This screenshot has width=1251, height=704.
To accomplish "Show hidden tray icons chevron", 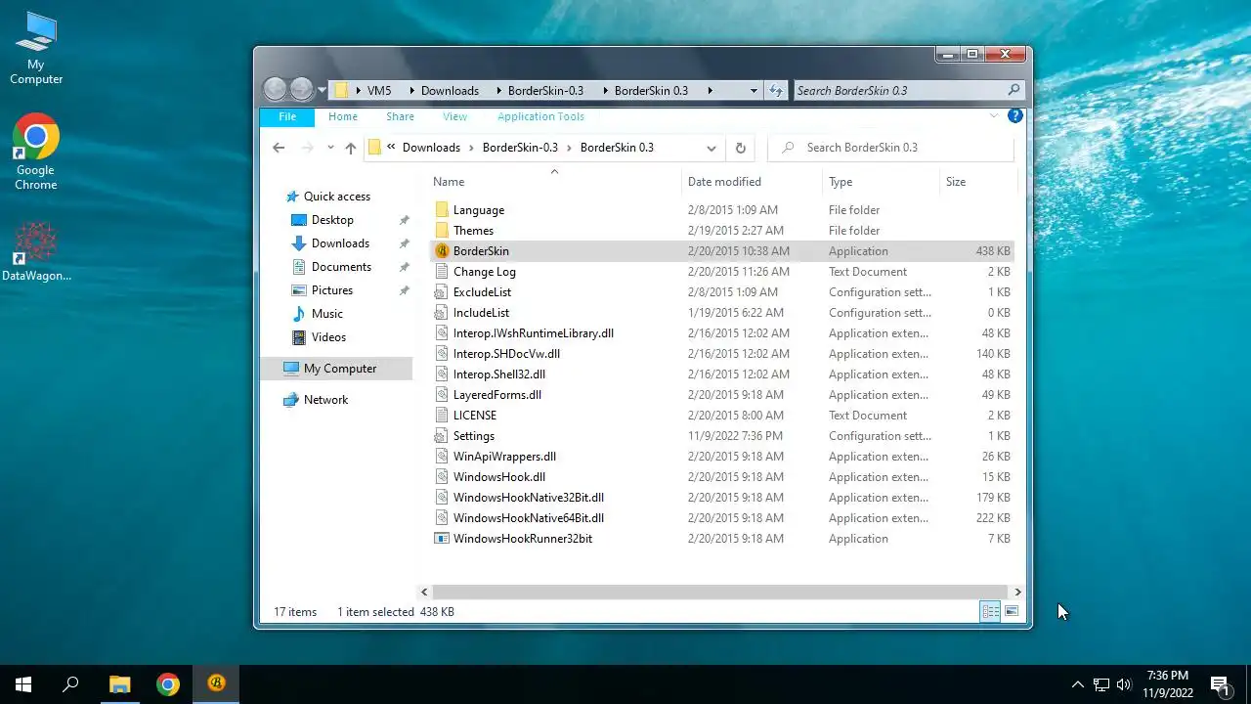I will [1078, 684].
